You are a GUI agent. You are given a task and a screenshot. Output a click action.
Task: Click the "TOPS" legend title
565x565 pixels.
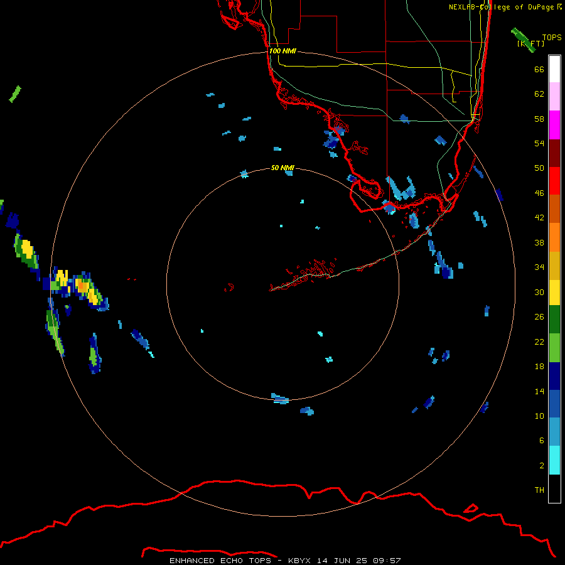tap(552, 37)
